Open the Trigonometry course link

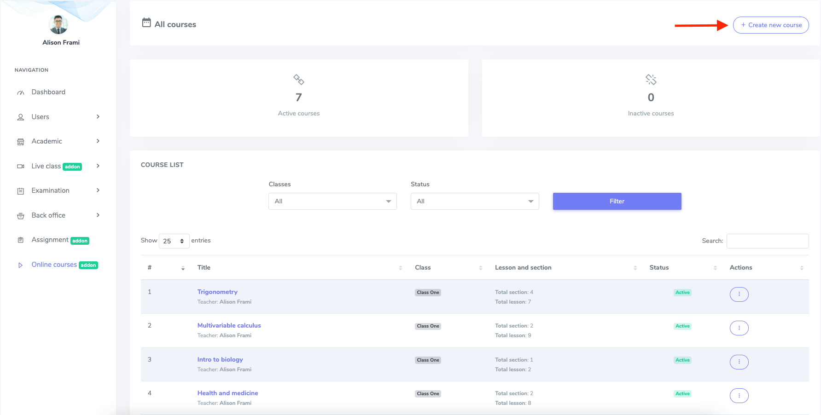217,292
